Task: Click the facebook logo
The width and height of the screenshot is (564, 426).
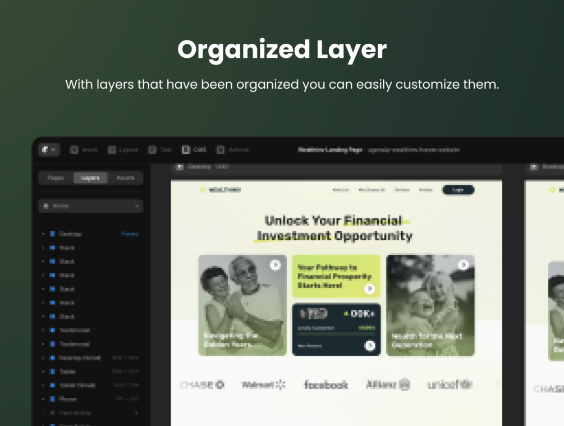Action: 326,385
